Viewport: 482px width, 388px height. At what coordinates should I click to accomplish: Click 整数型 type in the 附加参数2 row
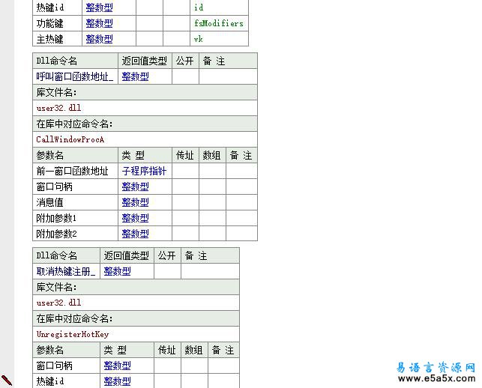tap(135, 234)
